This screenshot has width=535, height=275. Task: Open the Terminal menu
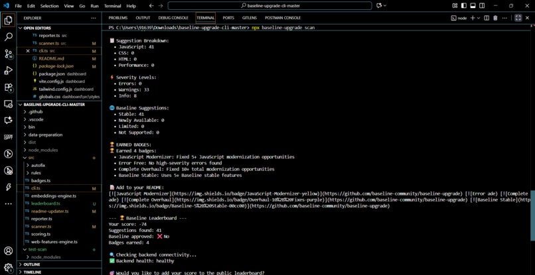[112, 6]
